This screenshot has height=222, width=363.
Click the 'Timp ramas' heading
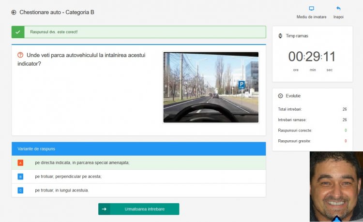tap(297, 36)
